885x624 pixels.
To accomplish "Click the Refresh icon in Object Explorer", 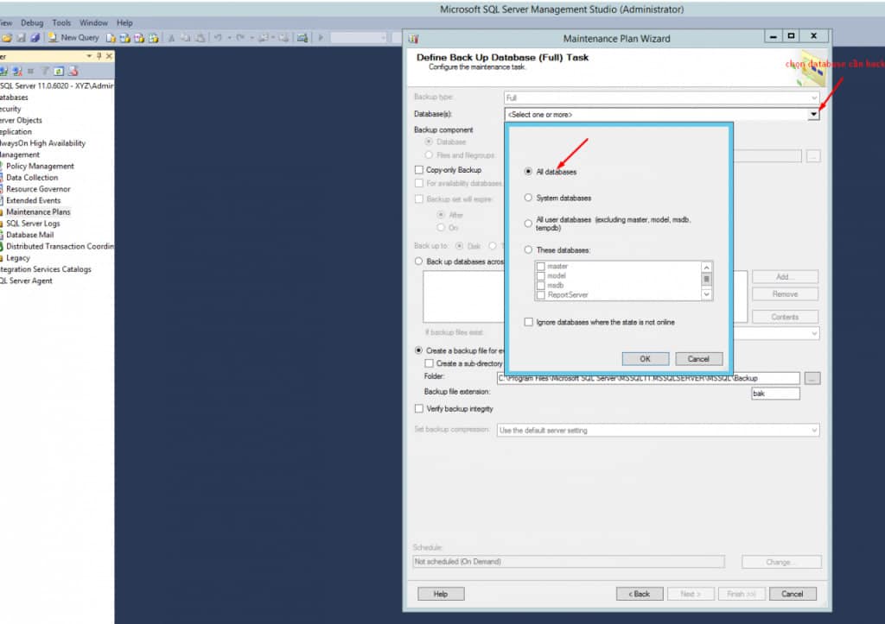I will tap(58, 71).
